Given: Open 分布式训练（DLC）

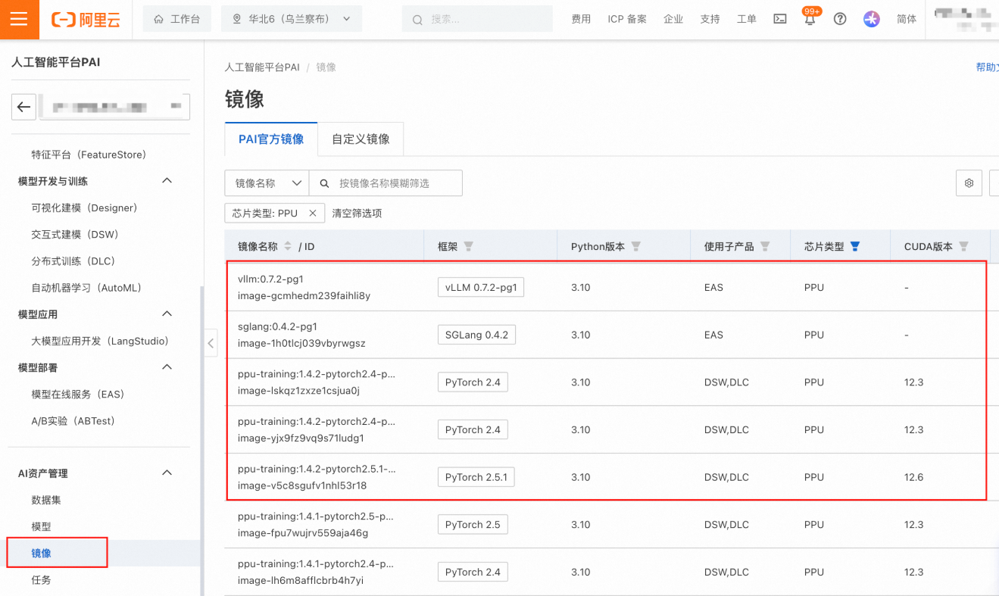Looking at the screenshot, I should (x=73, y=261).
